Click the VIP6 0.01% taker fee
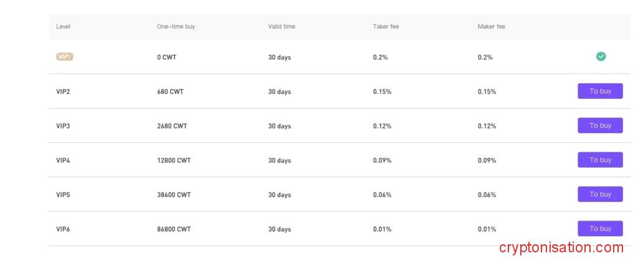638x261 pixels. [382, 229]
